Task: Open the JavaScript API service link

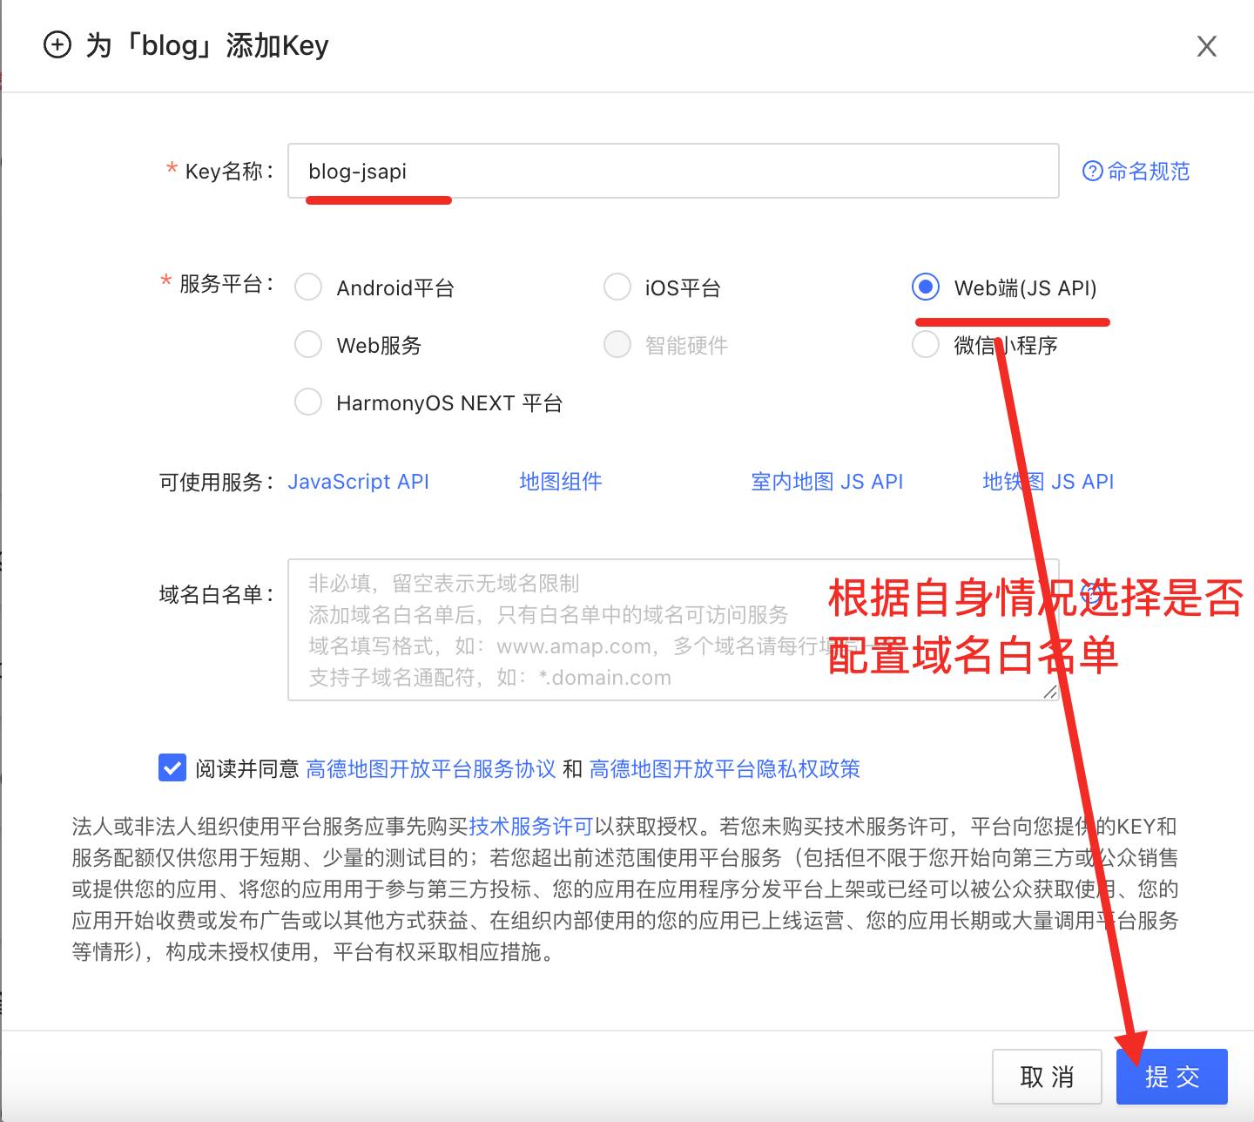Action: tap(358, 482)
